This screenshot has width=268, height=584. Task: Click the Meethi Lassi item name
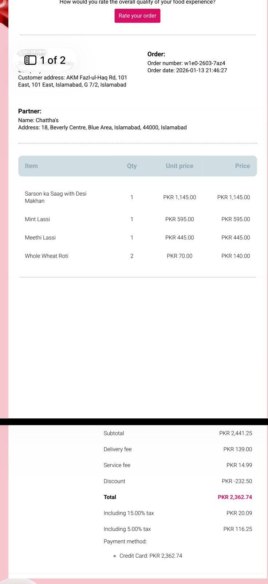point(40,238)
